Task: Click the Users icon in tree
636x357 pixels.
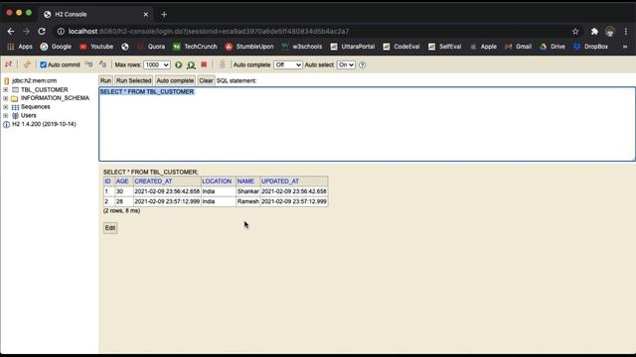Action: [x=15, y=115]
